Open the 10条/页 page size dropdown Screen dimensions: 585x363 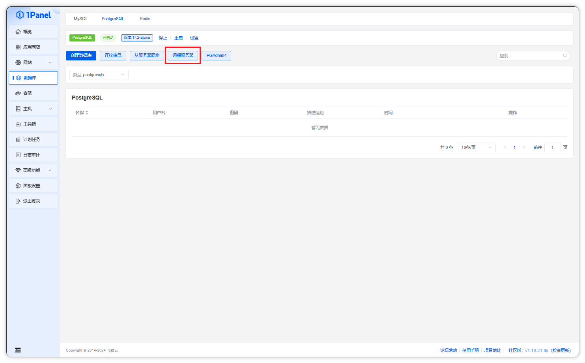(x=477, y=147)
